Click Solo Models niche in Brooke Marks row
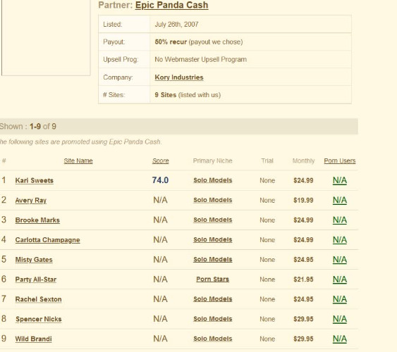Viewport: 397px width, 352px height. click(x=213, y=220)
